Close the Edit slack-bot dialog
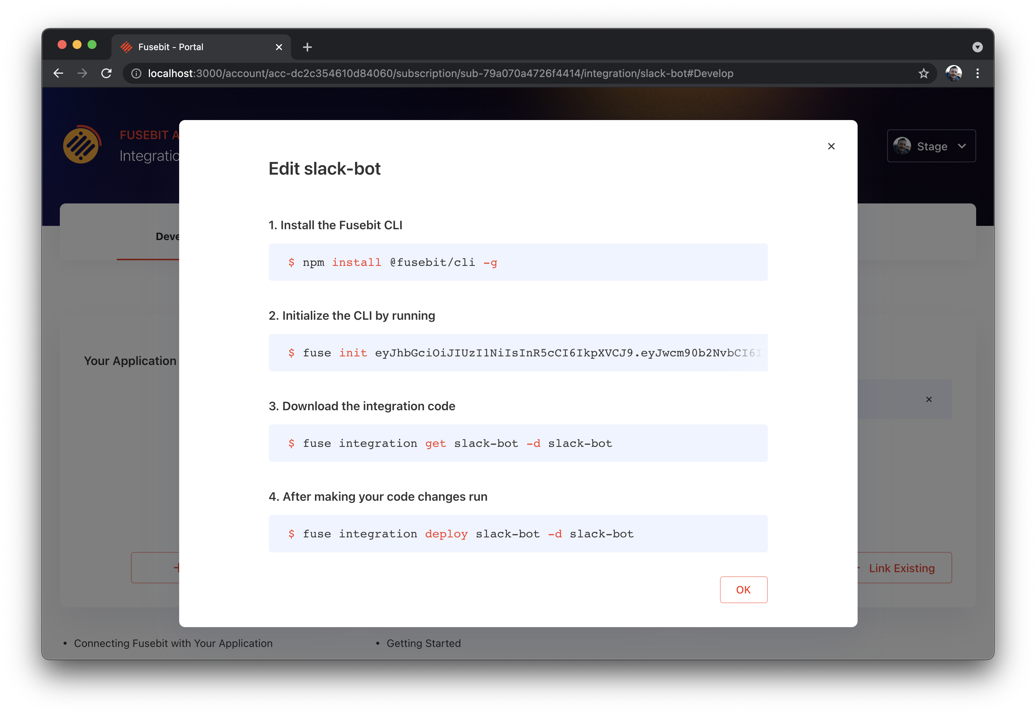 pyautogui.click(x=831, y=146)
